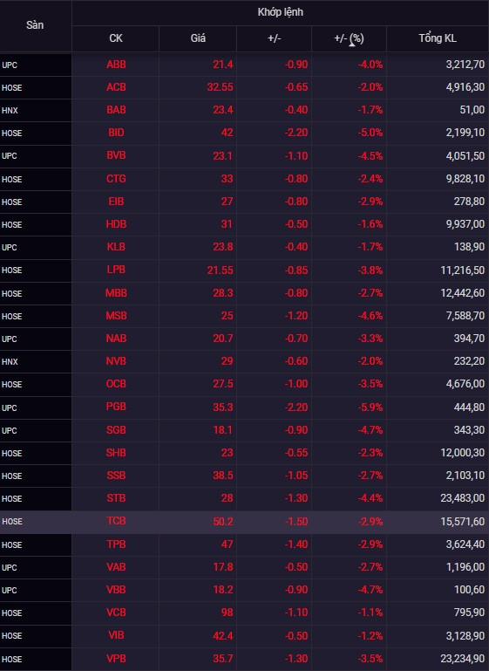Open the CTG stock symbol
Image resolution: width=489 pixels, height=671 pixels.
click(x=116, y=179)
